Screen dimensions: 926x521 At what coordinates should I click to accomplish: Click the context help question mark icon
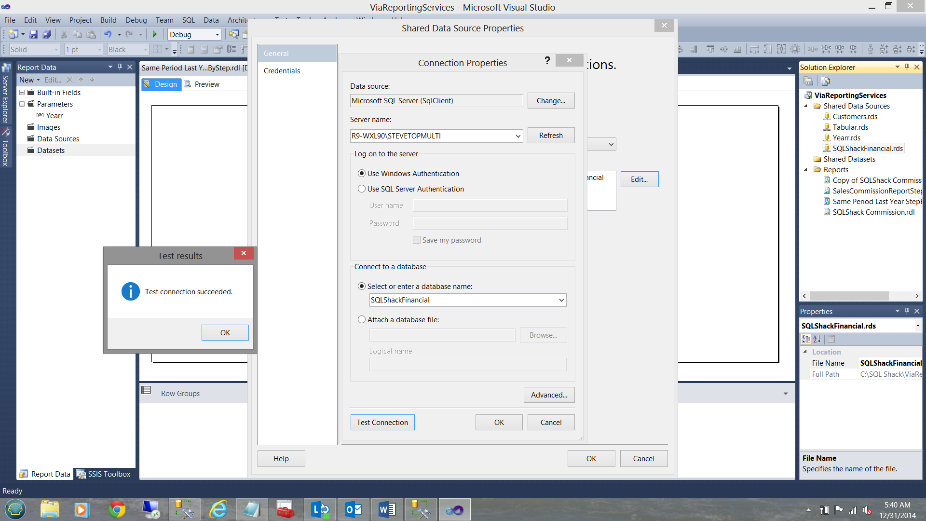click(547, 60)
